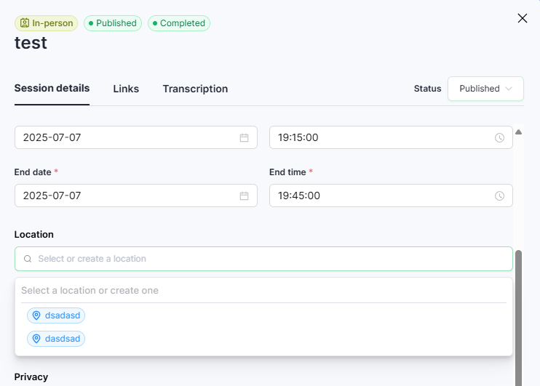
Task: Click map pin icon on dasdsad location
Action: [x=36, y=339]
